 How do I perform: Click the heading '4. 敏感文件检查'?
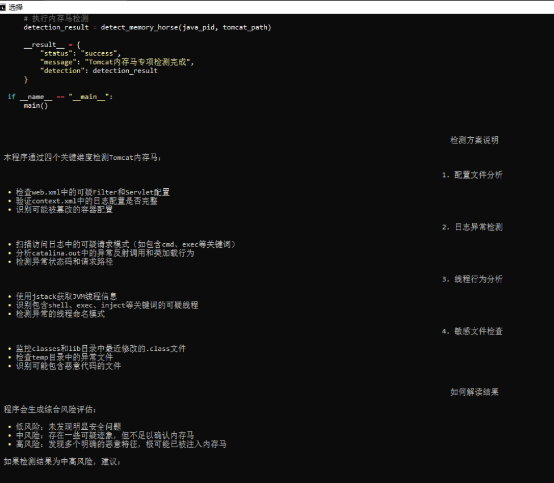pyautogui.click(x=472, y=331)
